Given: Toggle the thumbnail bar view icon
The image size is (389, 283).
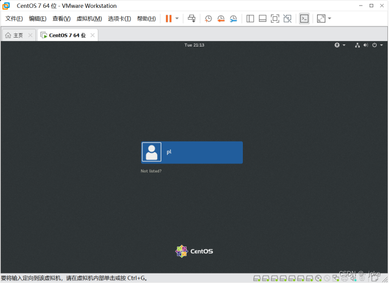Looking at the screenshot, I should 263,19.
